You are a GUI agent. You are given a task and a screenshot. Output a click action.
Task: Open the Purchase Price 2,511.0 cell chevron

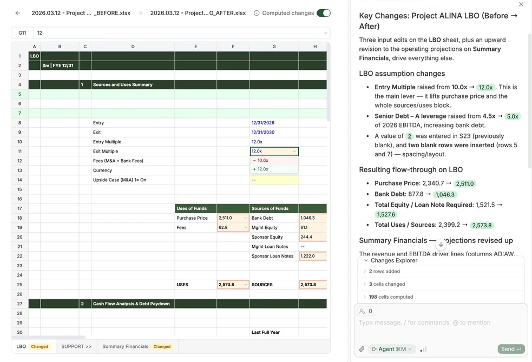pyautogui.click(x=245, y=218)
